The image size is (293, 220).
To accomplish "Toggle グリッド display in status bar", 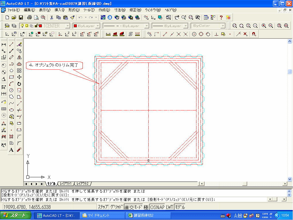I will pos(116,207).
